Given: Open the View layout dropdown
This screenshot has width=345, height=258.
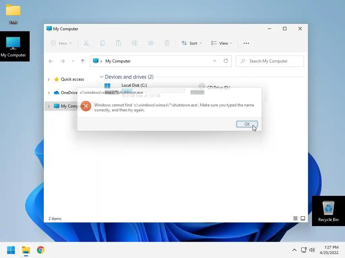Looking at the screenshot, I should pyautogui.click(x=222, y=43).
